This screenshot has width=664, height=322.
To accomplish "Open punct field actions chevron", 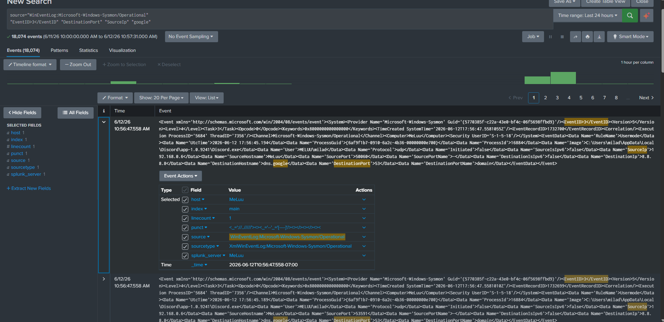I will point(364,228).
